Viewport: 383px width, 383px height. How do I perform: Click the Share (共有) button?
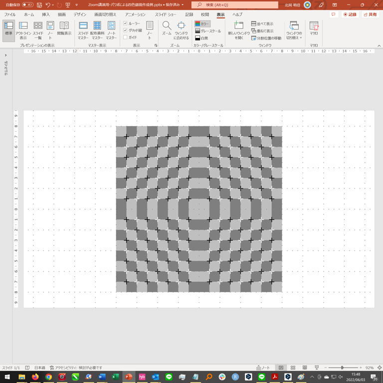370,15
